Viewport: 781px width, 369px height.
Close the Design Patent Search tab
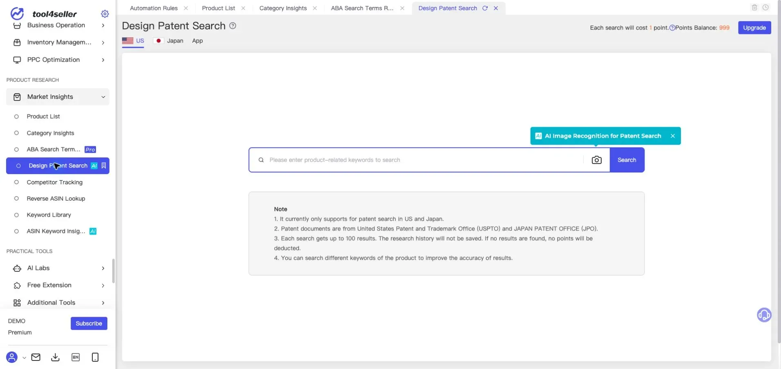(x=496, y=8)
